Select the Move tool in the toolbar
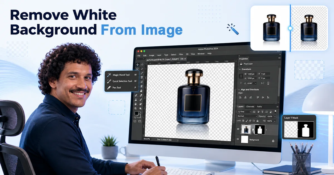This screenshot has width=334, height=175. pyautogui.click(x=142, y=64)
